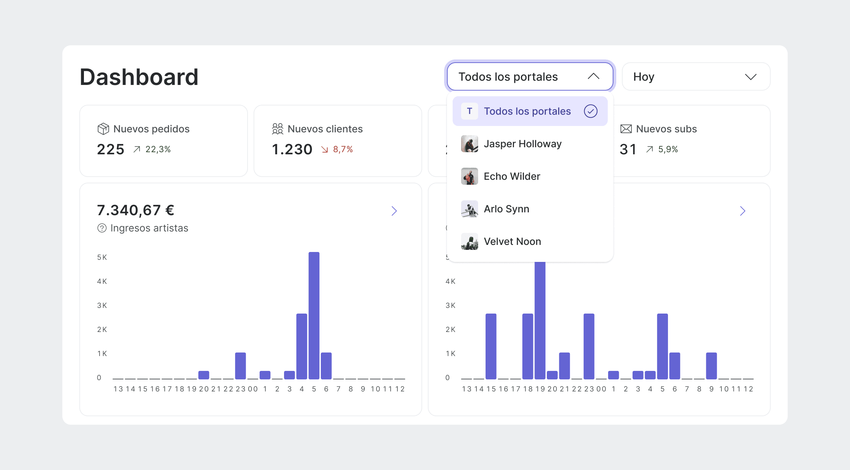Click Jasper Holloway's avatar thumbnail

[469, 144]
